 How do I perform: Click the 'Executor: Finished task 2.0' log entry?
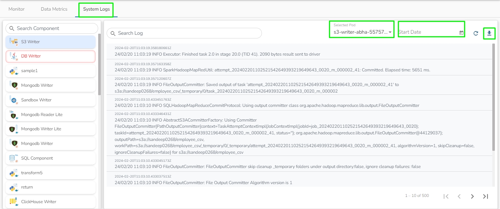pos(299,51)
